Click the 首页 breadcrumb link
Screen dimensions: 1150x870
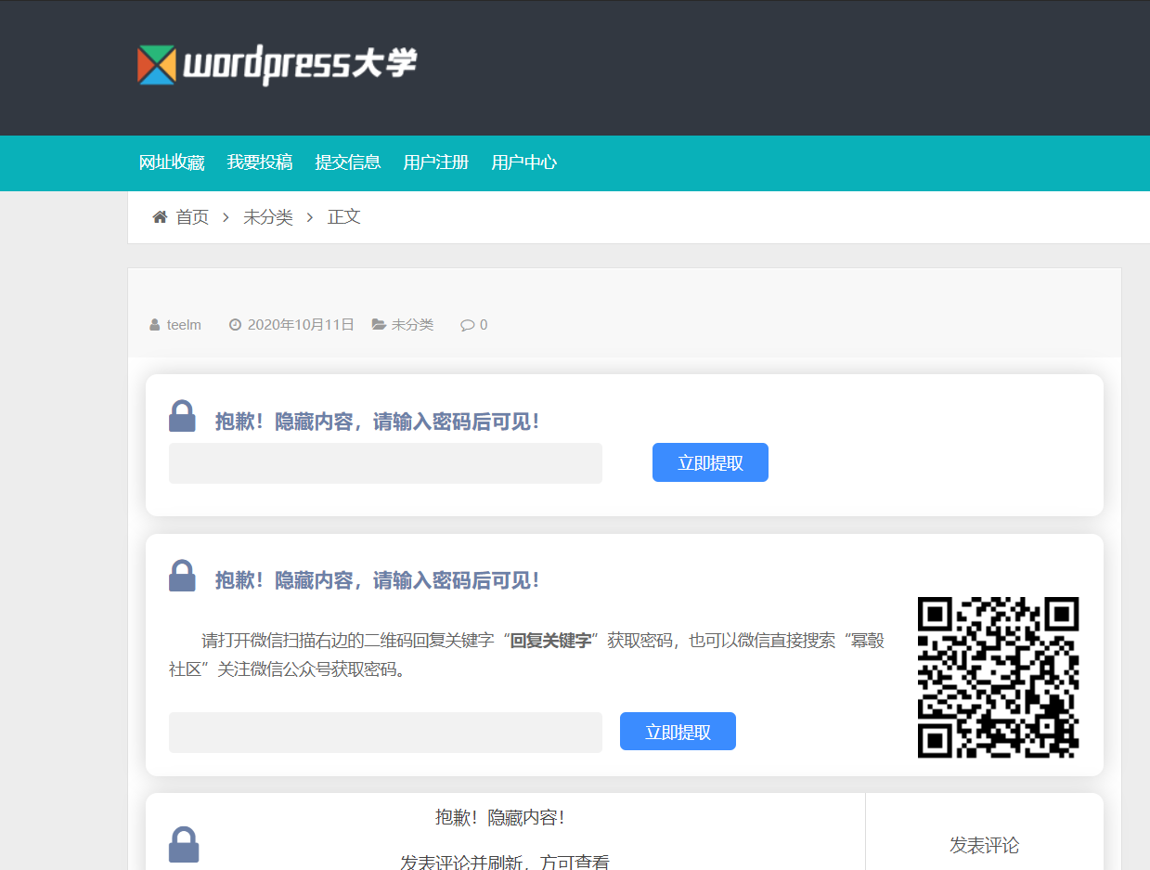click(193, 216)
